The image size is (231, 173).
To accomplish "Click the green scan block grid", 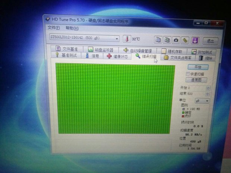I will tap(115, 99).
